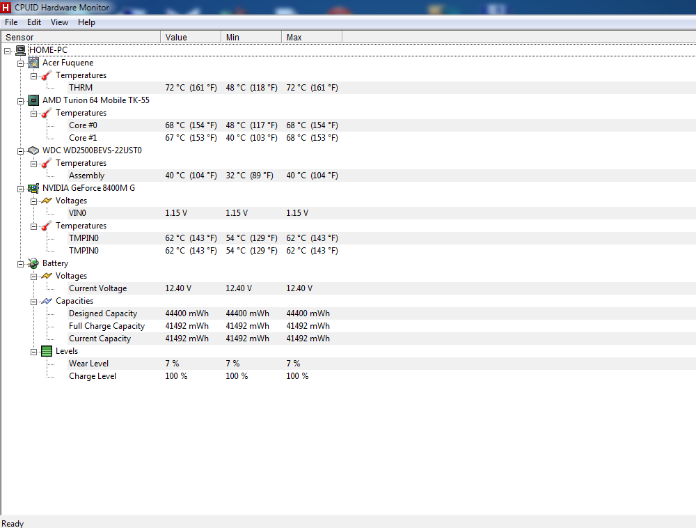The width and height of the screenshot is (696, 528).
Task: Open the Edit menu
Action: pos(33,22)
